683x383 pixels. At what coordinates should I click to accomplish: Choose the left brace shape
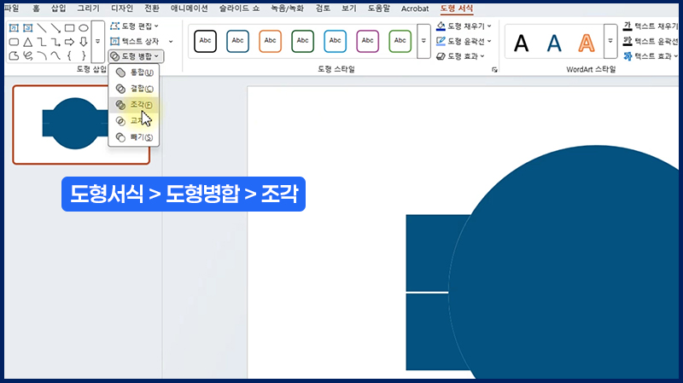point(70,55)
